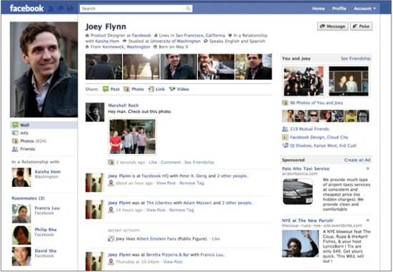Click the taxi car ad image

298,191
